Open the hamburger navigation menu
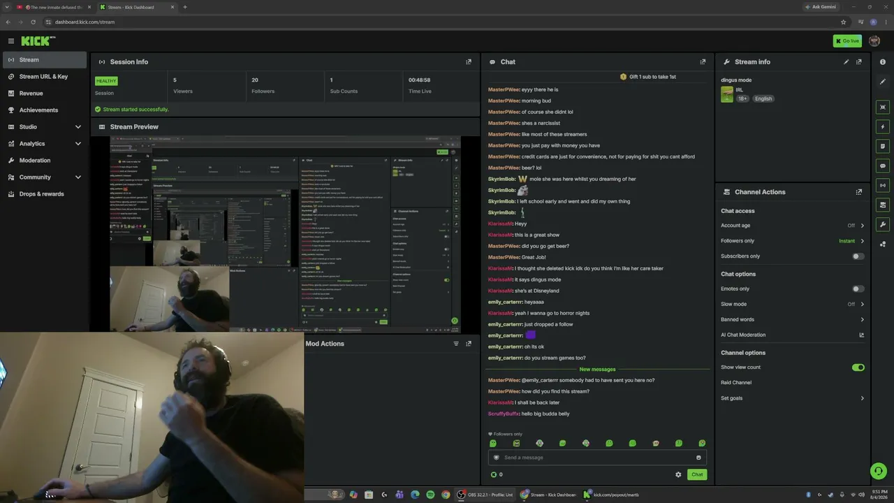This screenshot has width=894, height=503. pos(11,41)
